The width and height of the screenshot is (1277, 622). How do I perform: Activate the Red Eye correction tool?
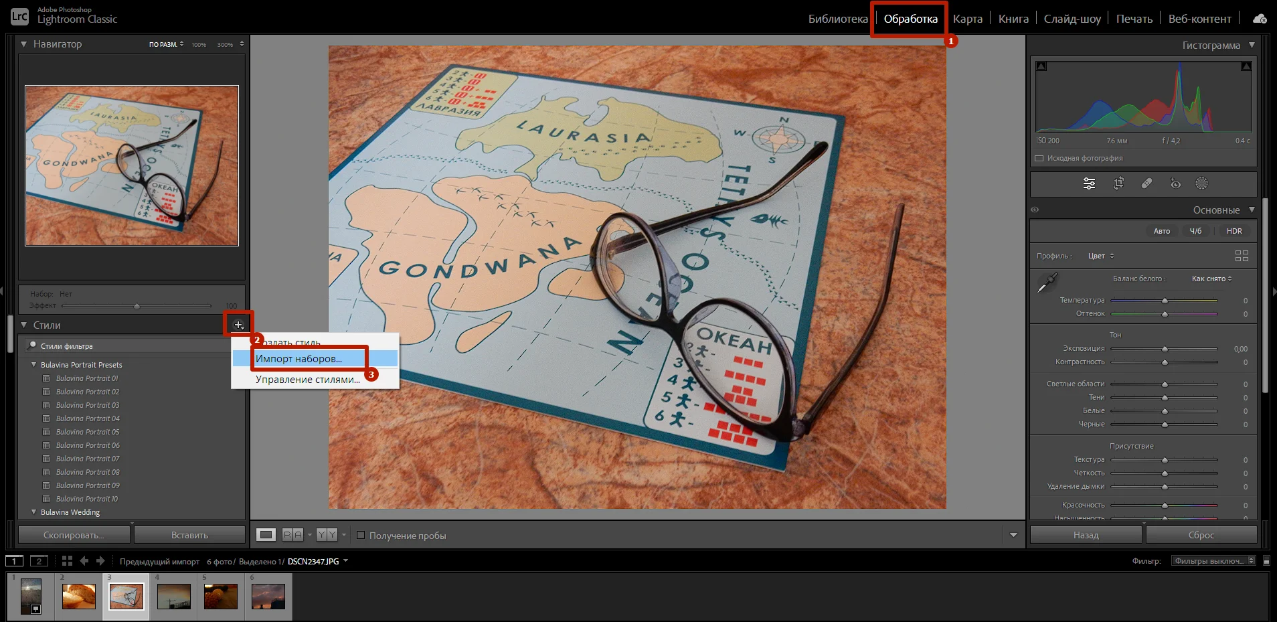click(1175, 183)
